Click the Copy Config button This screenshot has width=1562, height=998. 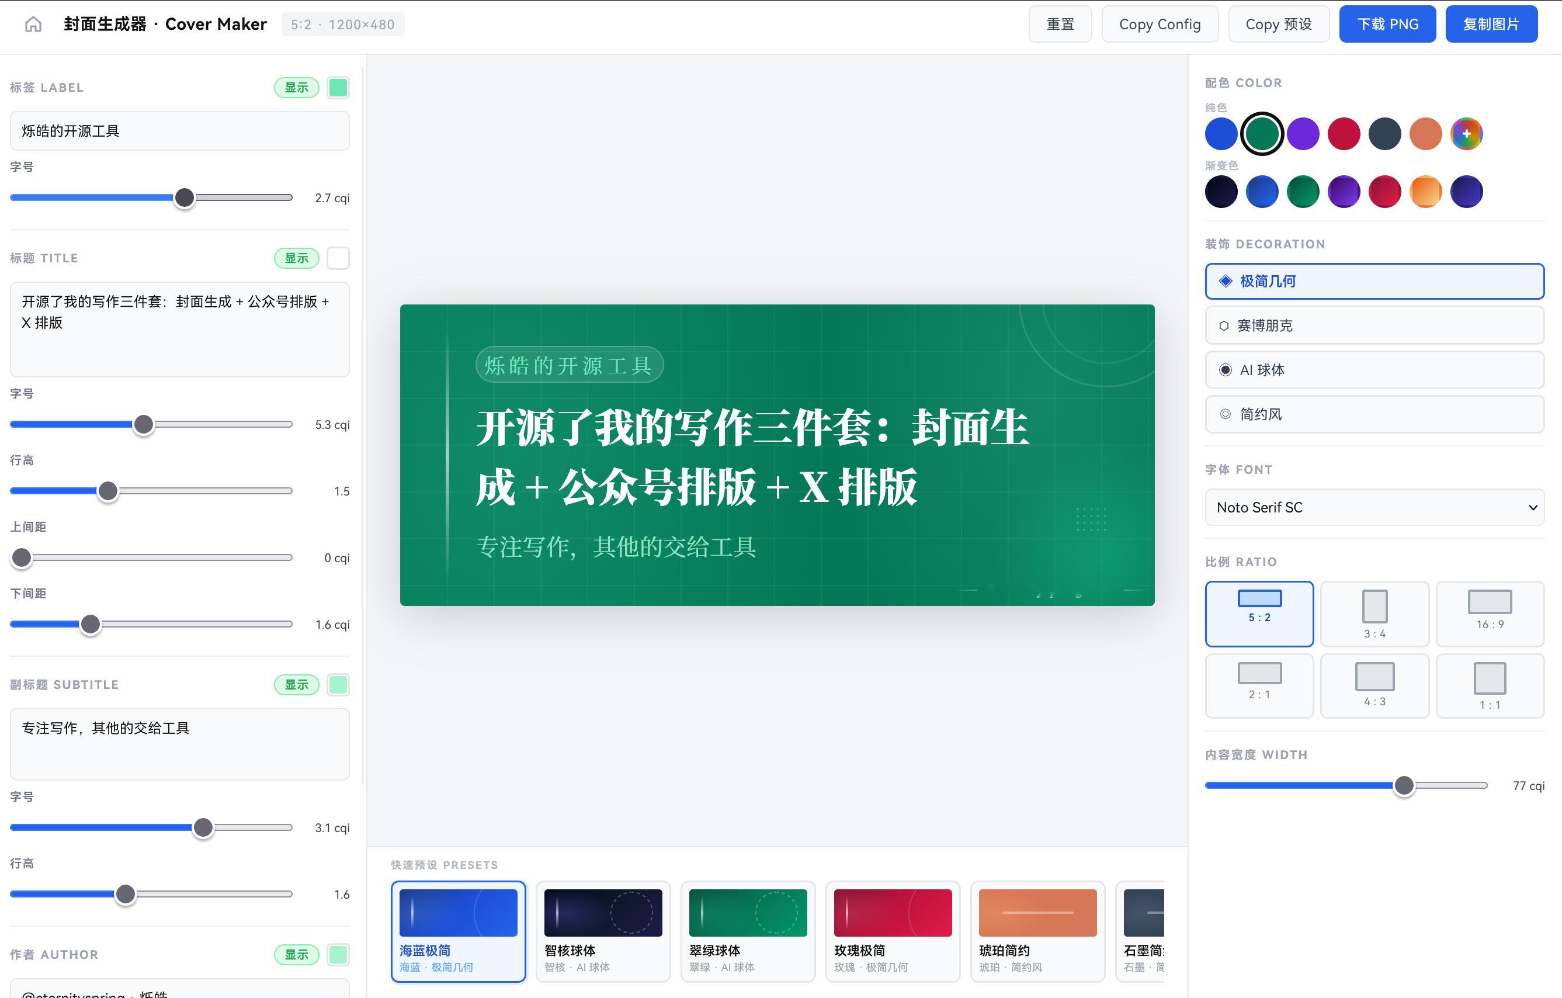1160,24
